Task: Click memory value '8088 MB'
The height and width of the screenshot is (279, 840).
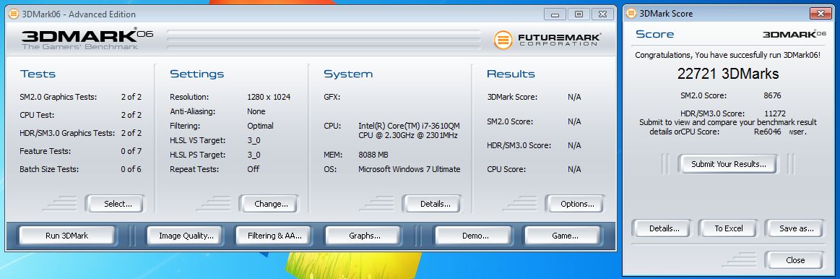Action: click(x=373, y=155)
